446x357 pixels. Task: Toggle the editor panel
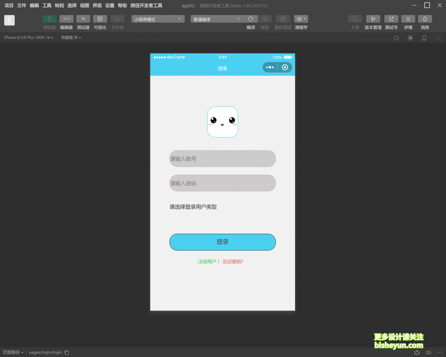(x=66, y=19)
